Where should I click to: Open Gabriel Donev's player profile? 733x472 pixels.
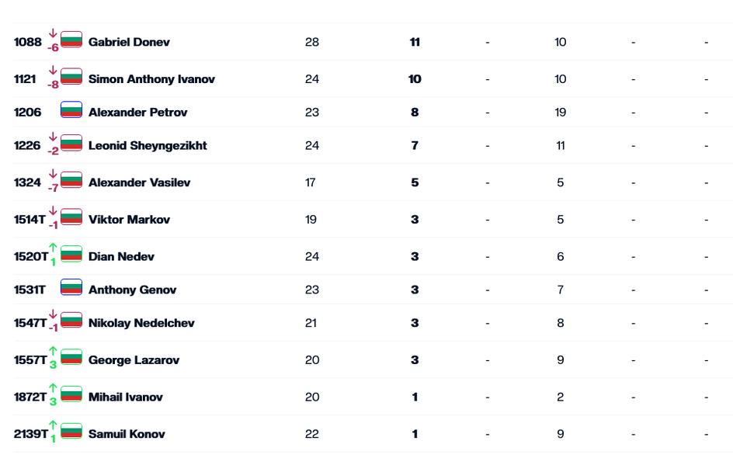pos(129,42)
